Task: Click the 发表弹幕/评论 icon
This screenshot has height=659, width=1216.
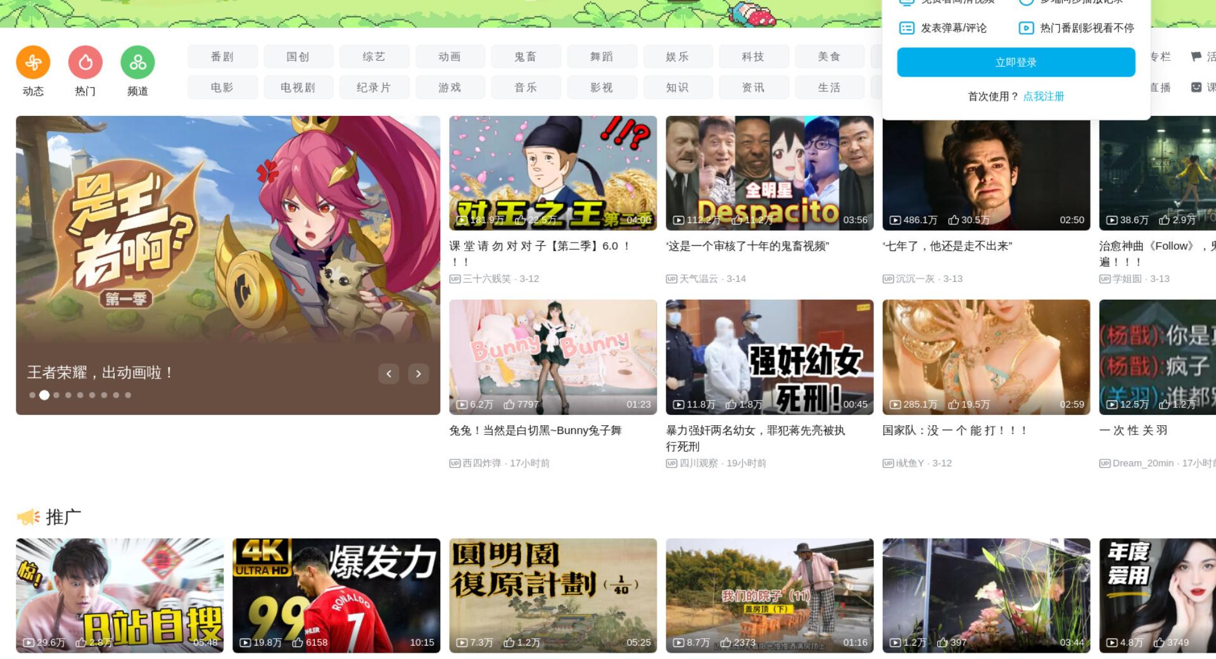Action: click(907, 28)
